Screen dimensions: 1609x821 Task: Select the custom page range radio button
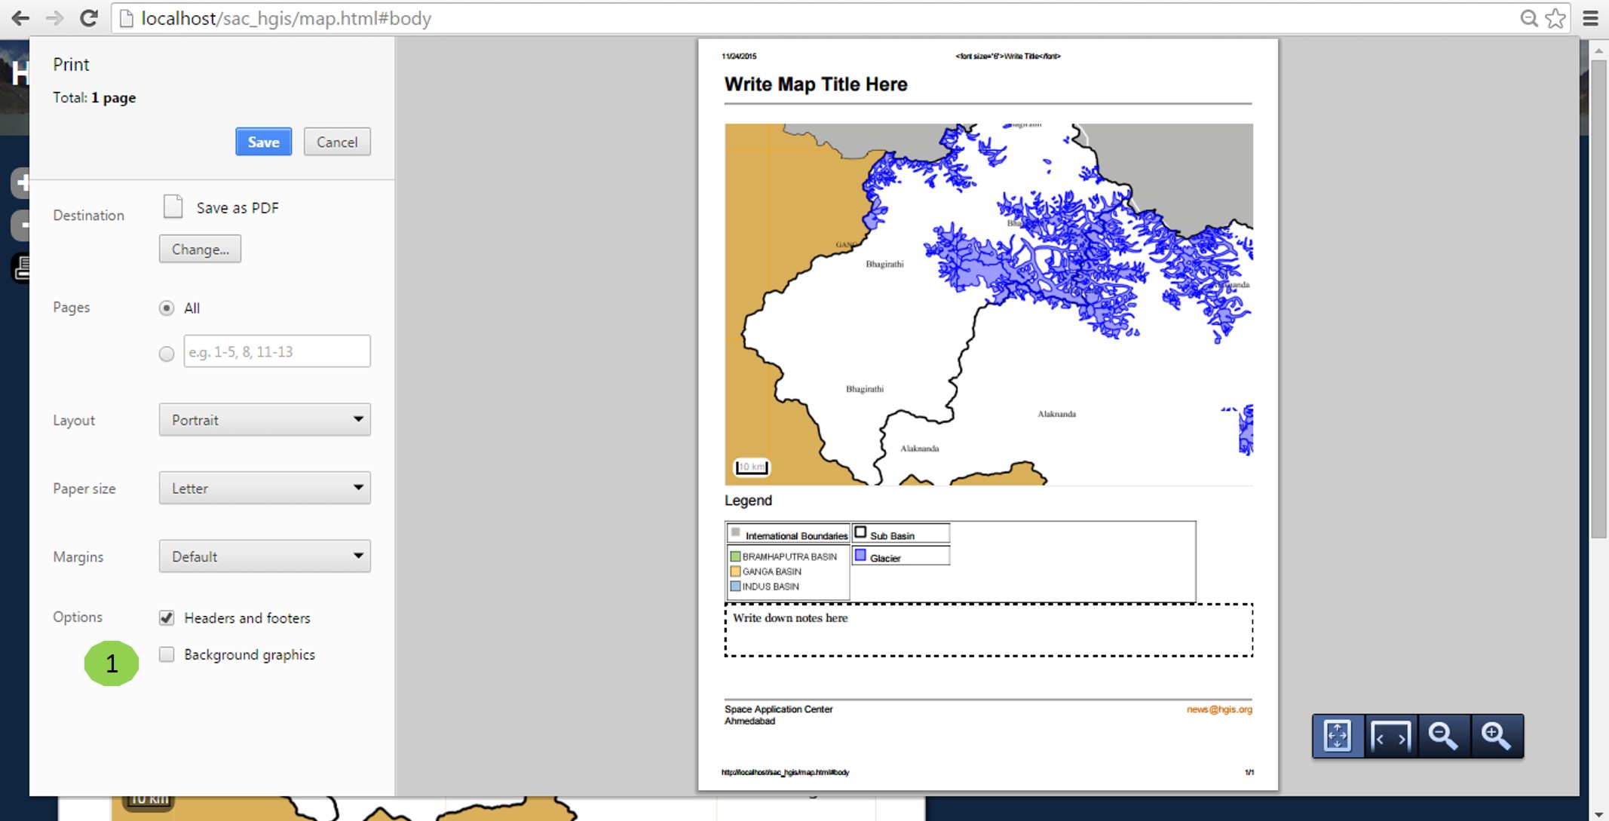pos(167,354)
